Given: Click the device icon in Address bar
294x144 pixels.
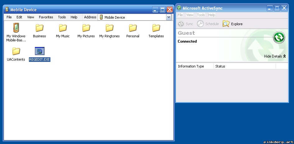Looking at the screenshot, I should tap(101, 17).
